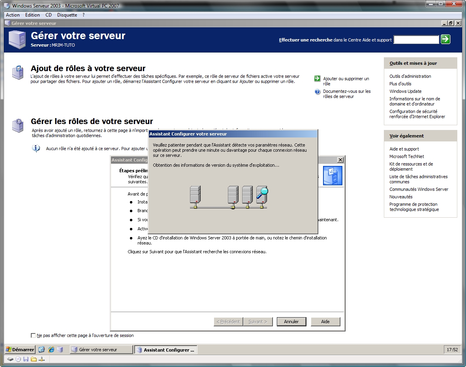Open Nouveautés link

(401, 197)
